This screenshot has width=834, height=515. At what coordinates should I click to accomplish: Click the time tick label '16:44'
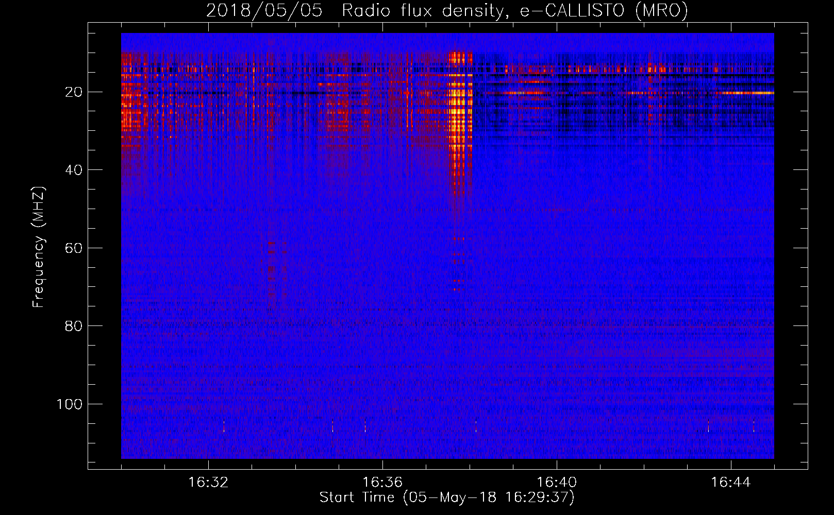click(x=731, y=482)
